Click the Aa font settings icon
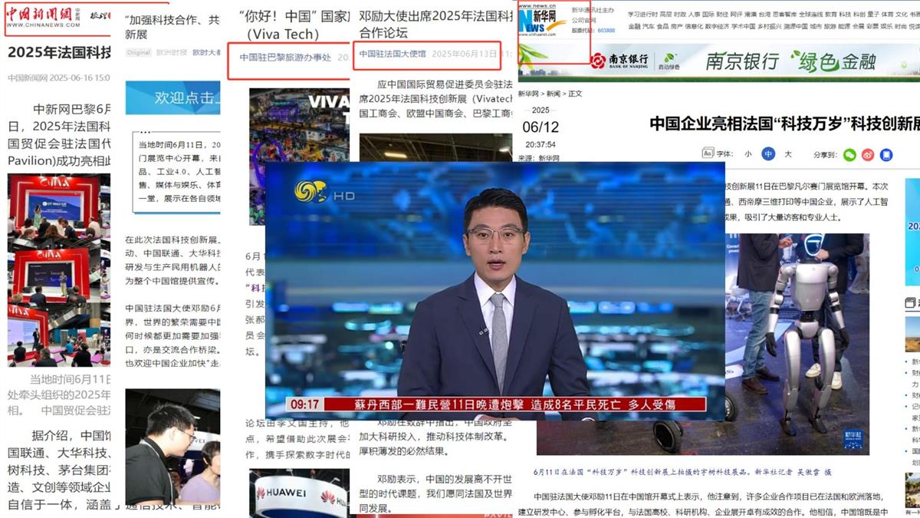Screen dimensions: 920x518 click(x=708, y=153)
